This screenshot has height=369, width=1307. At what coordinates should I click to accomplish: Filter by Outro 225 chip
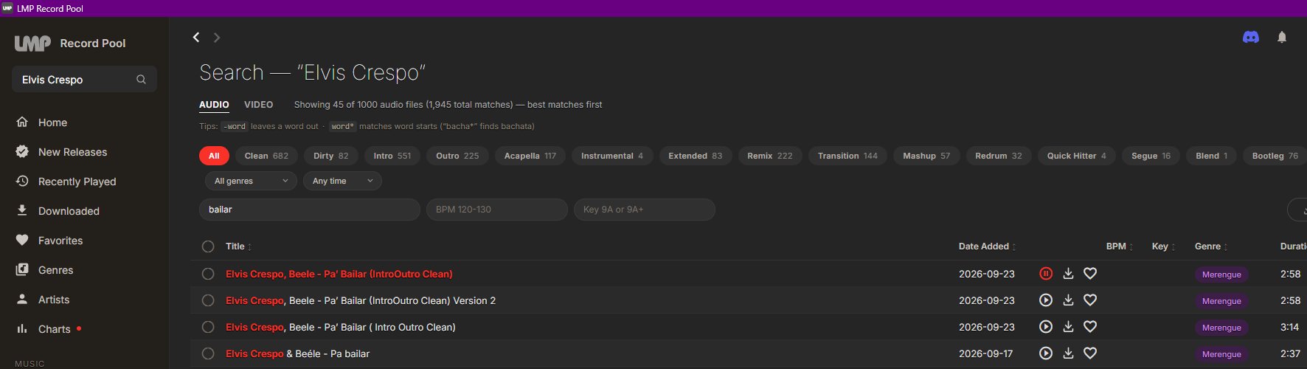pyautogui.click(x=457, y=156)
